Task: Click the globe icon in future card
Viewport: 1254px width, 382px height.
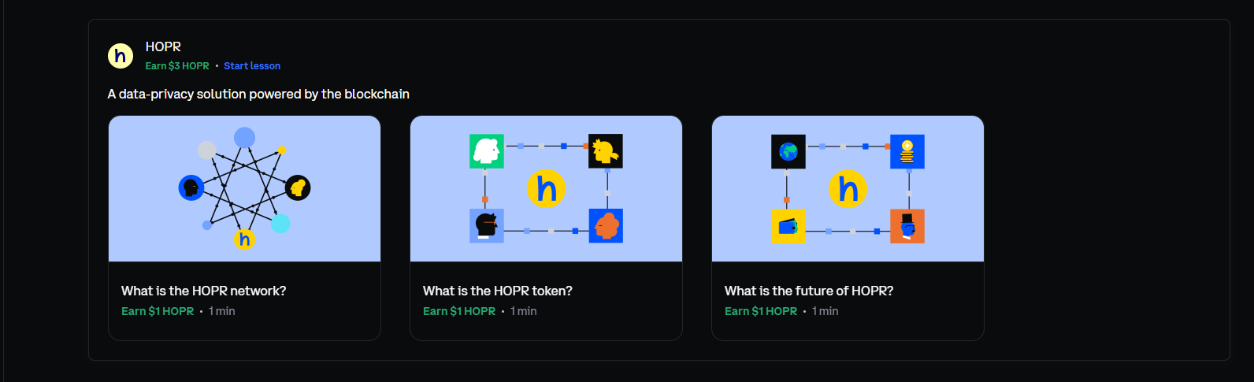Action: click(788, 151)
